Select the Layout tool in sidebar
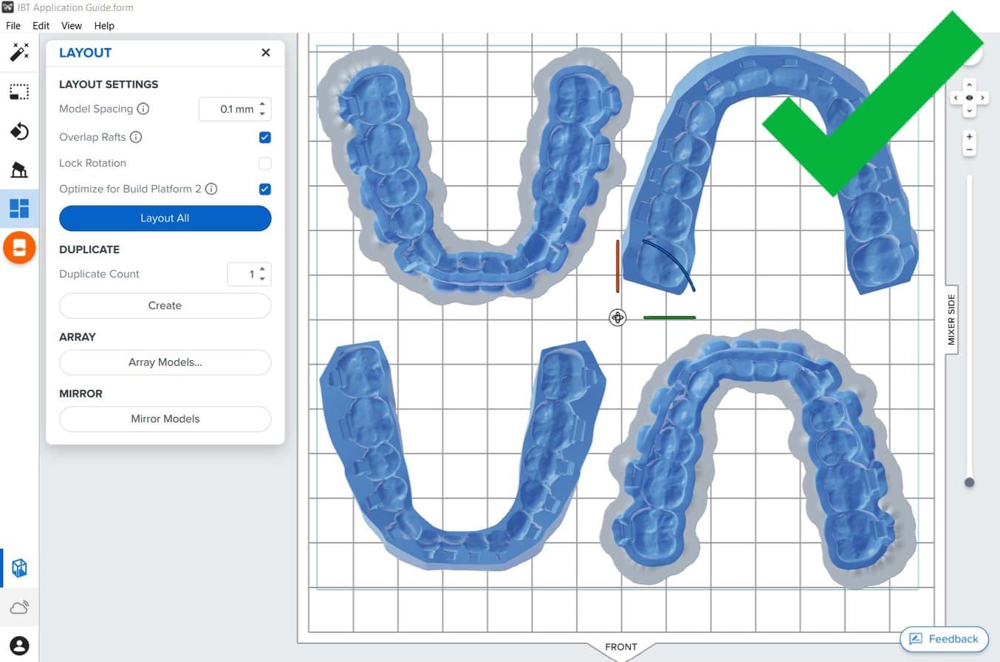The height and width of the screenshot is (662, 1000). [x=19, y=208]
